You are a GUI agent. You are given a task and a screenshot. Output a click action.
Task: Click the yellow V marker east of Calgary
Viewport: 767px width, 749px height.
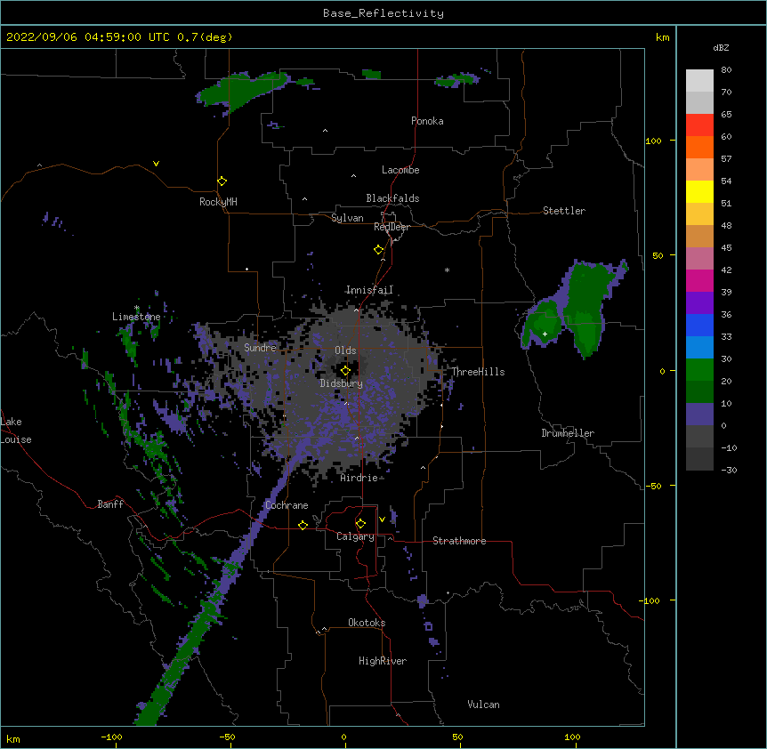[x=382, y=519]
